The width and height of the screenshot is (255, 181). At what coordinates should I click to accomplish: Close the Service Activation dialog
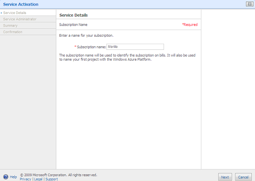pyautogui.click(x=249, y=4)
